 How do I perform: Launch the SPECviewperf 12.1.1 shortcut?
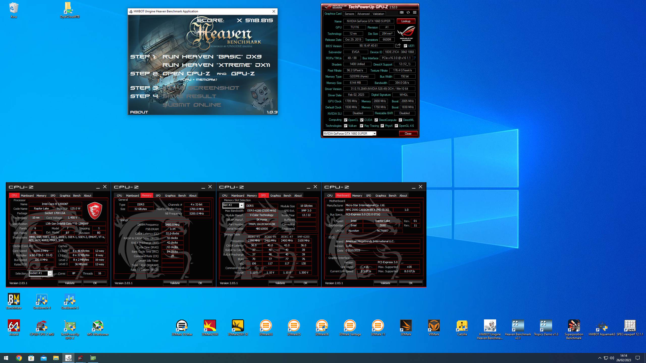click(630, 328)
